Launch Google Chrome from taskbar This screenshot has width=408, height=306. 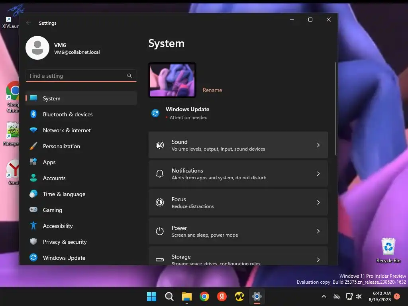pos(204,296)
